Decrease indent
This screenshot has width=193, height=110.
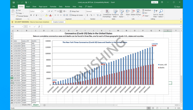(x=64, y=15)
